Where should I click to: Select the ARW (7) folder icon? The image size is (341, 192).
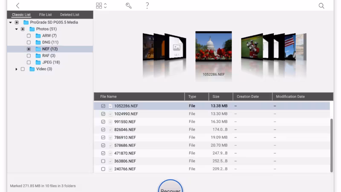click(x=38, y=36)
